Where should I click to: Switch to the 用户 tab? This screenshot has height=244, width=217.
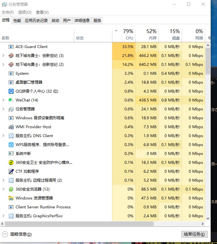66,21
